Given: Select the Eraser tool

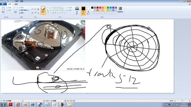Looking at the screenshot, I should [x=32, y=13].
